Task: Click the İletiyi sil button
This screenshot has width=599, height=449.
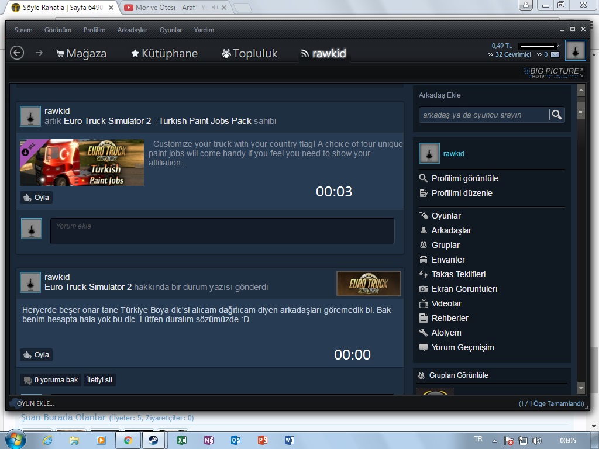Action: point(99,380)
